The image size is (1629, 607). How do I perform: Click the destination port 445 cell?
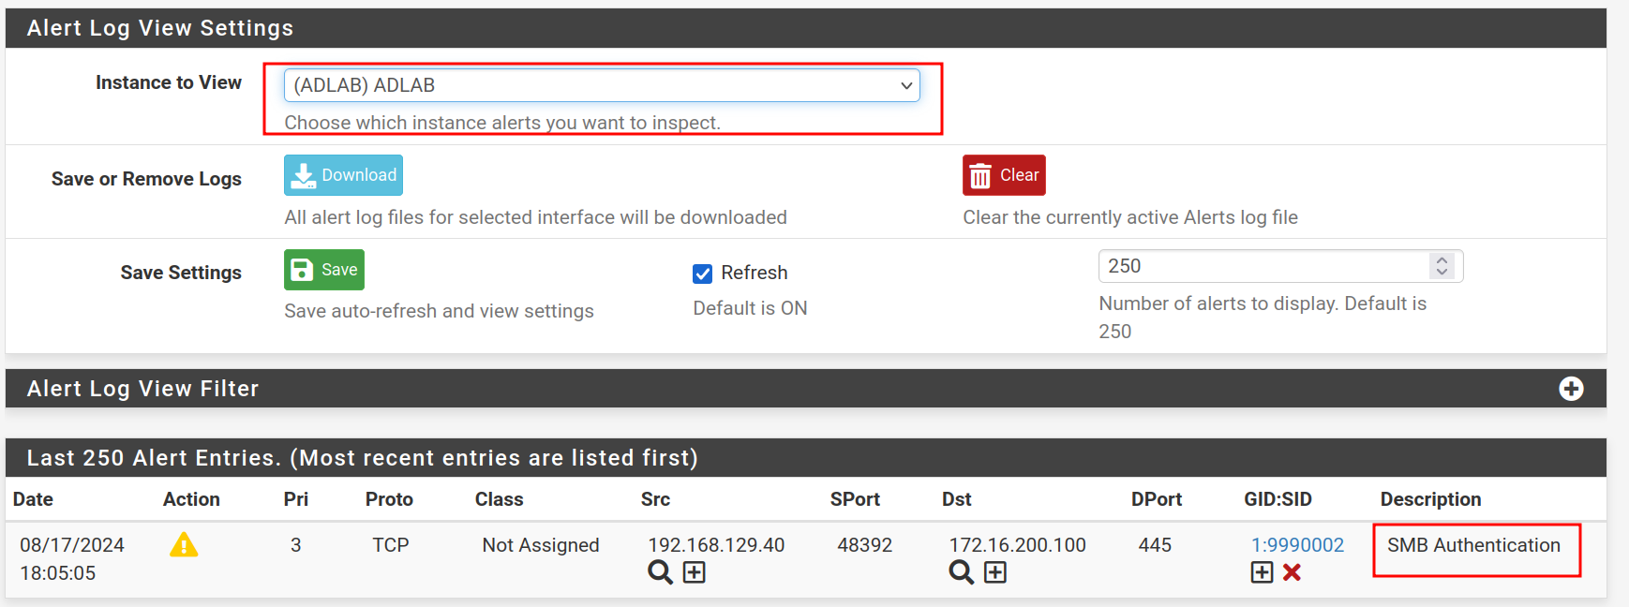(1155, 545)
